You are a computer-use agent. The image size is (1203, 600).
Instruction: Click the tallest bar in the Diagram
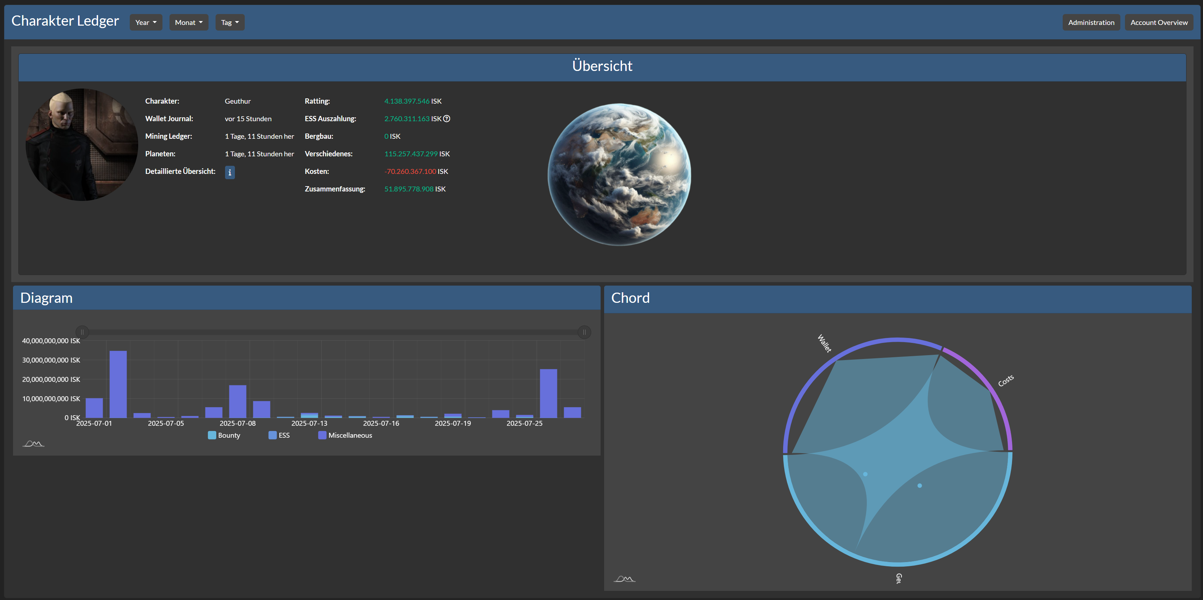118,384
